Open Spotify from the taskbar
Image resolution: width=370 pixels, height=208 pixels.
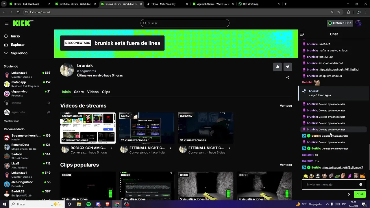click(x=88, y=204)
